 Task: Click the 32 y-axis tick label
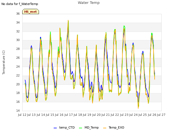tap(18, 31)
